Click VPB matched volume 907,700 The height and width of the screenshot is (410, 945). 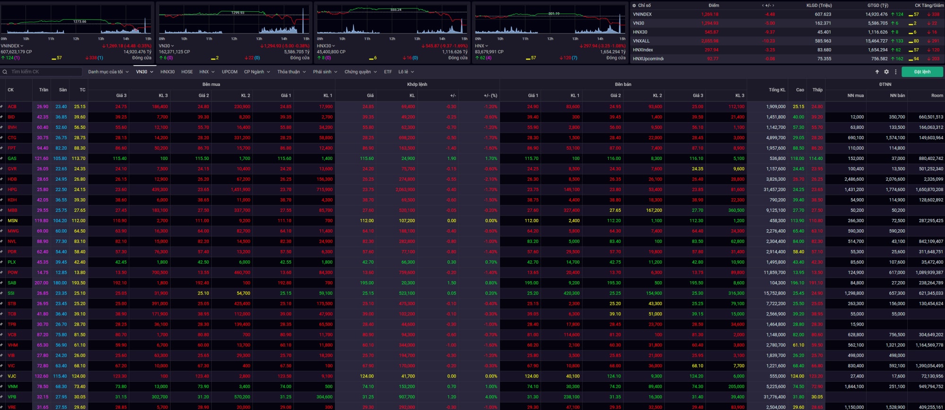point(407,397)
